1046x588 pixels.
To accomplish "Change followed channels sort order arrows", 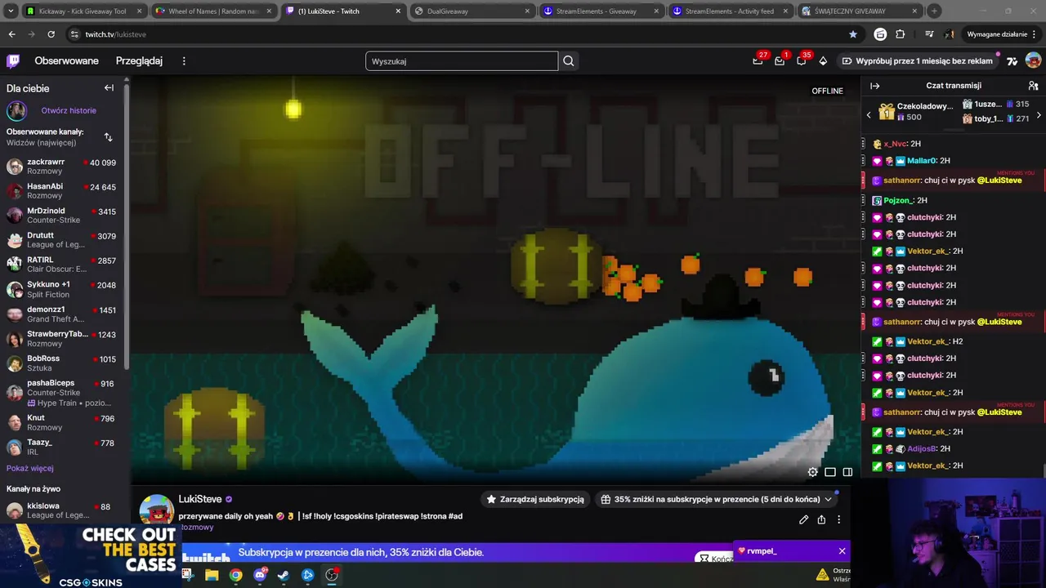I will [x=108, y=136].
